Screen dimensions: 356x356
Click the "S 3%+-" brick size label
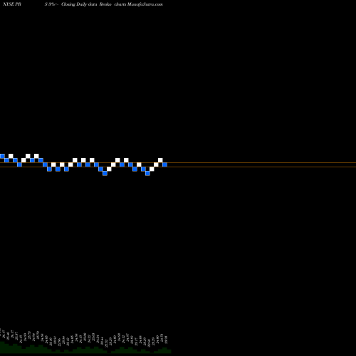51,4
